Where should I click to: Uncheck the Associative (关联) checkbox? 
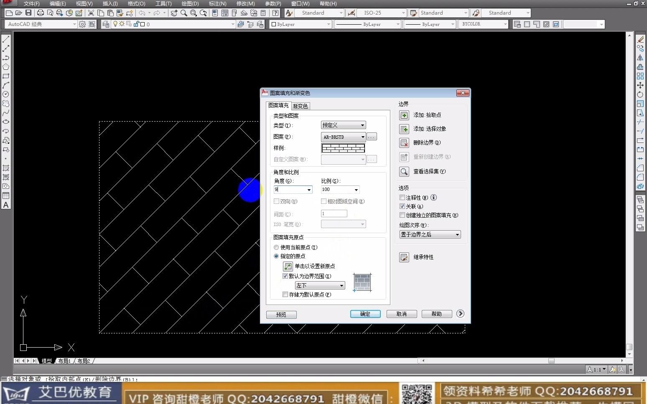coord(402,206)
